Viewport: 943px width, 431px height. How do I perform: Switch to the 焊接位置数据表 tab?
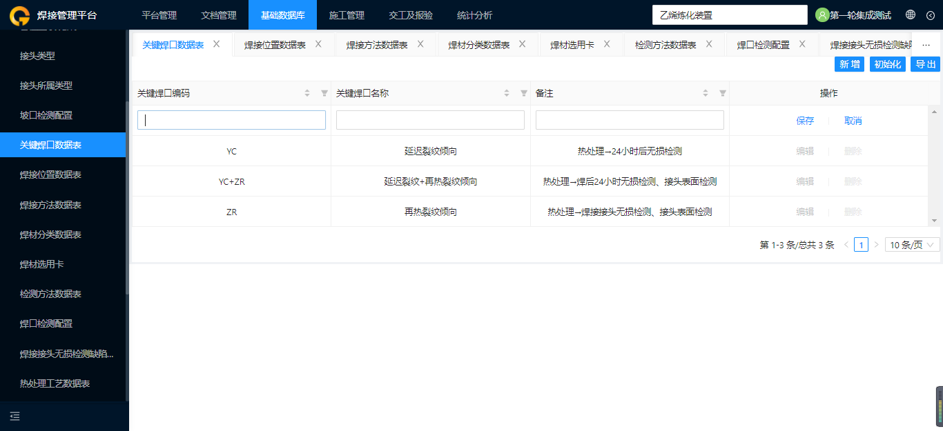click(275, 45)
